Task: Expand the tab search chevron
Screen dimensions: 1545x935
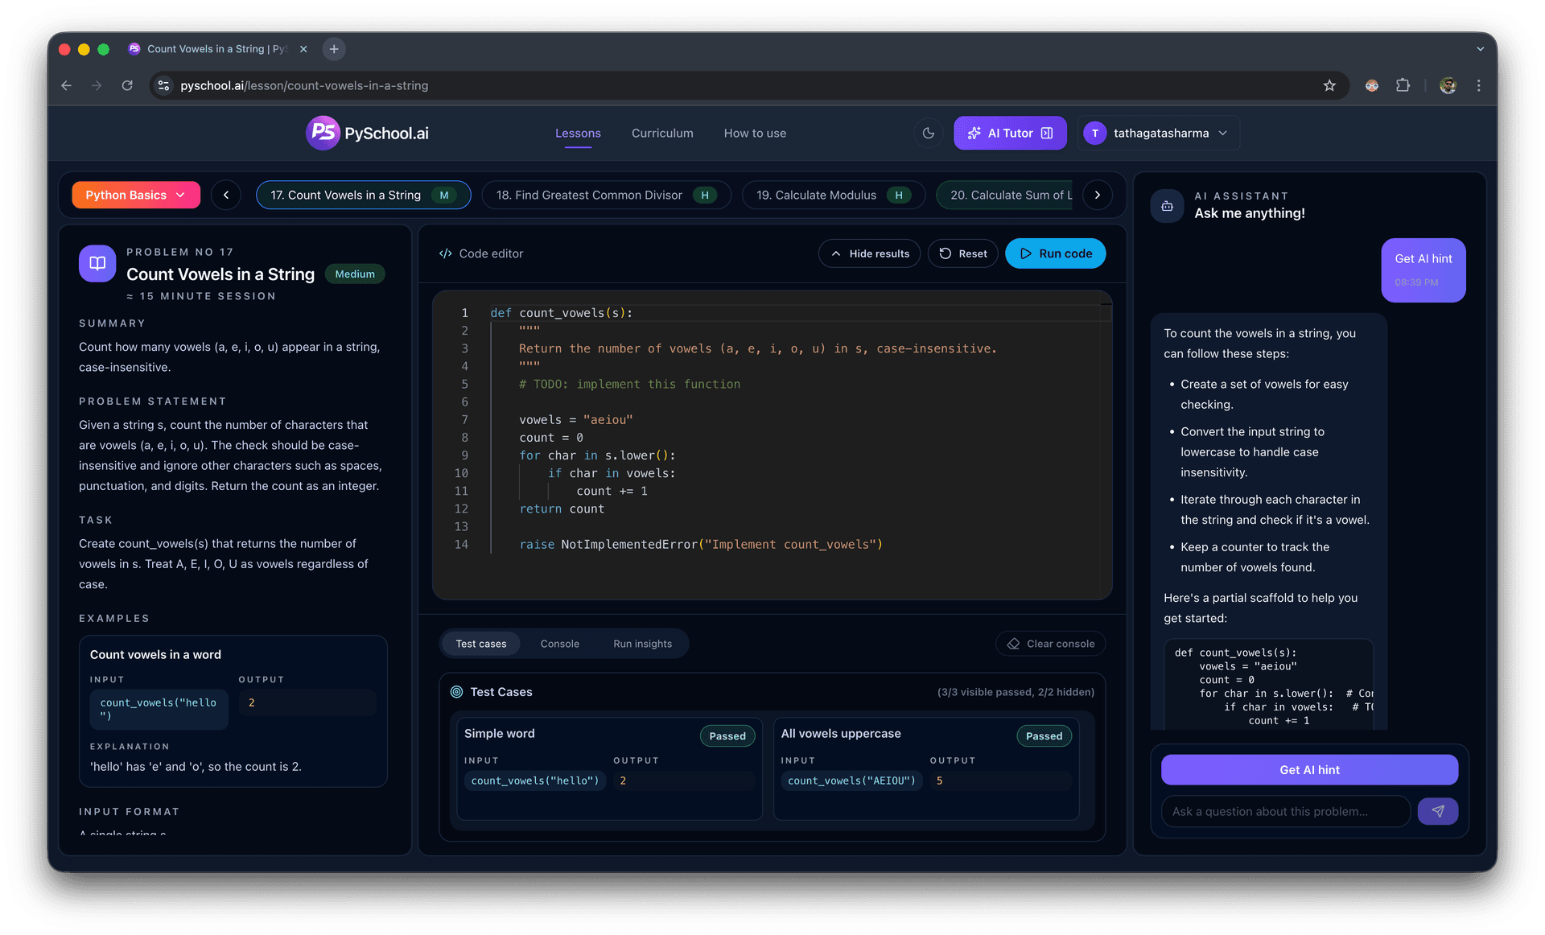Action: [1480, 49]
